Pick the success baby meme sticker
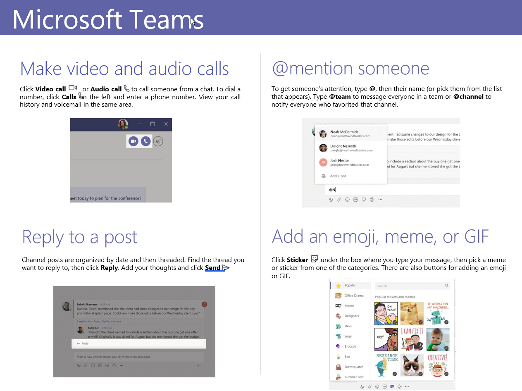The width and height of the screenshot is (522, 391). click(x=438, y=339)
